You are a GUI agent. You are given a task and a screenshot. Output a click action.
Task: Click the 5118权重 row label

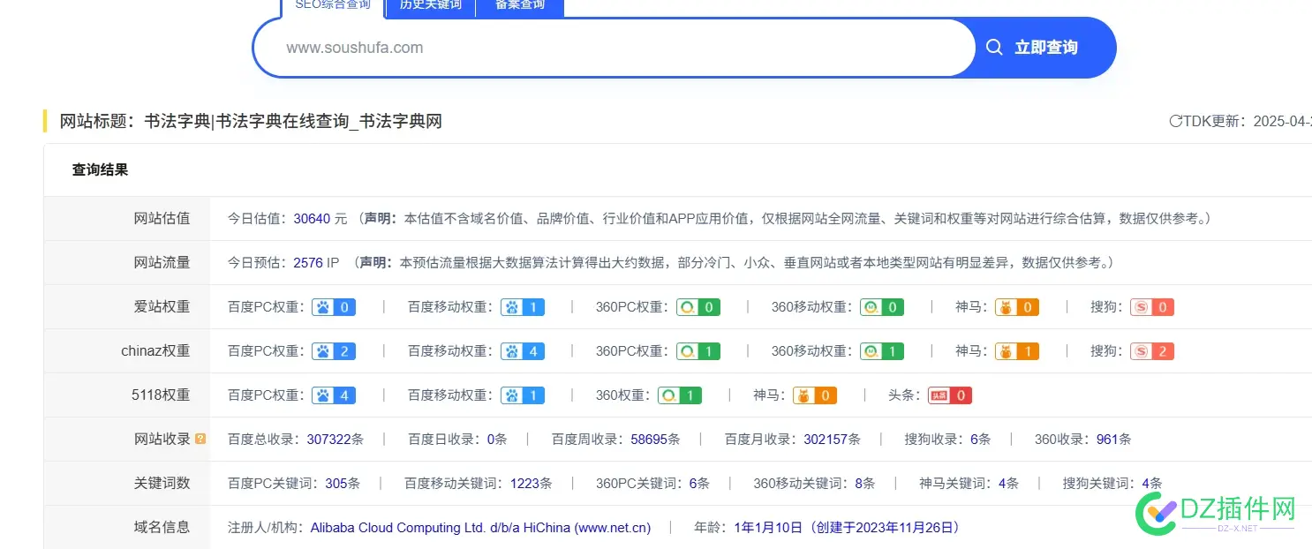tap(161, 395)
